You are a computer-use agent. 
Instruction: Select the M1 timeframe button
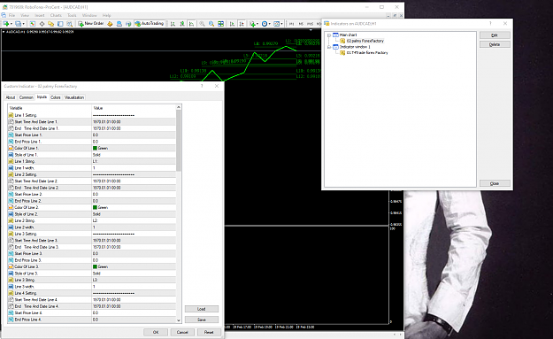[292, 24]
